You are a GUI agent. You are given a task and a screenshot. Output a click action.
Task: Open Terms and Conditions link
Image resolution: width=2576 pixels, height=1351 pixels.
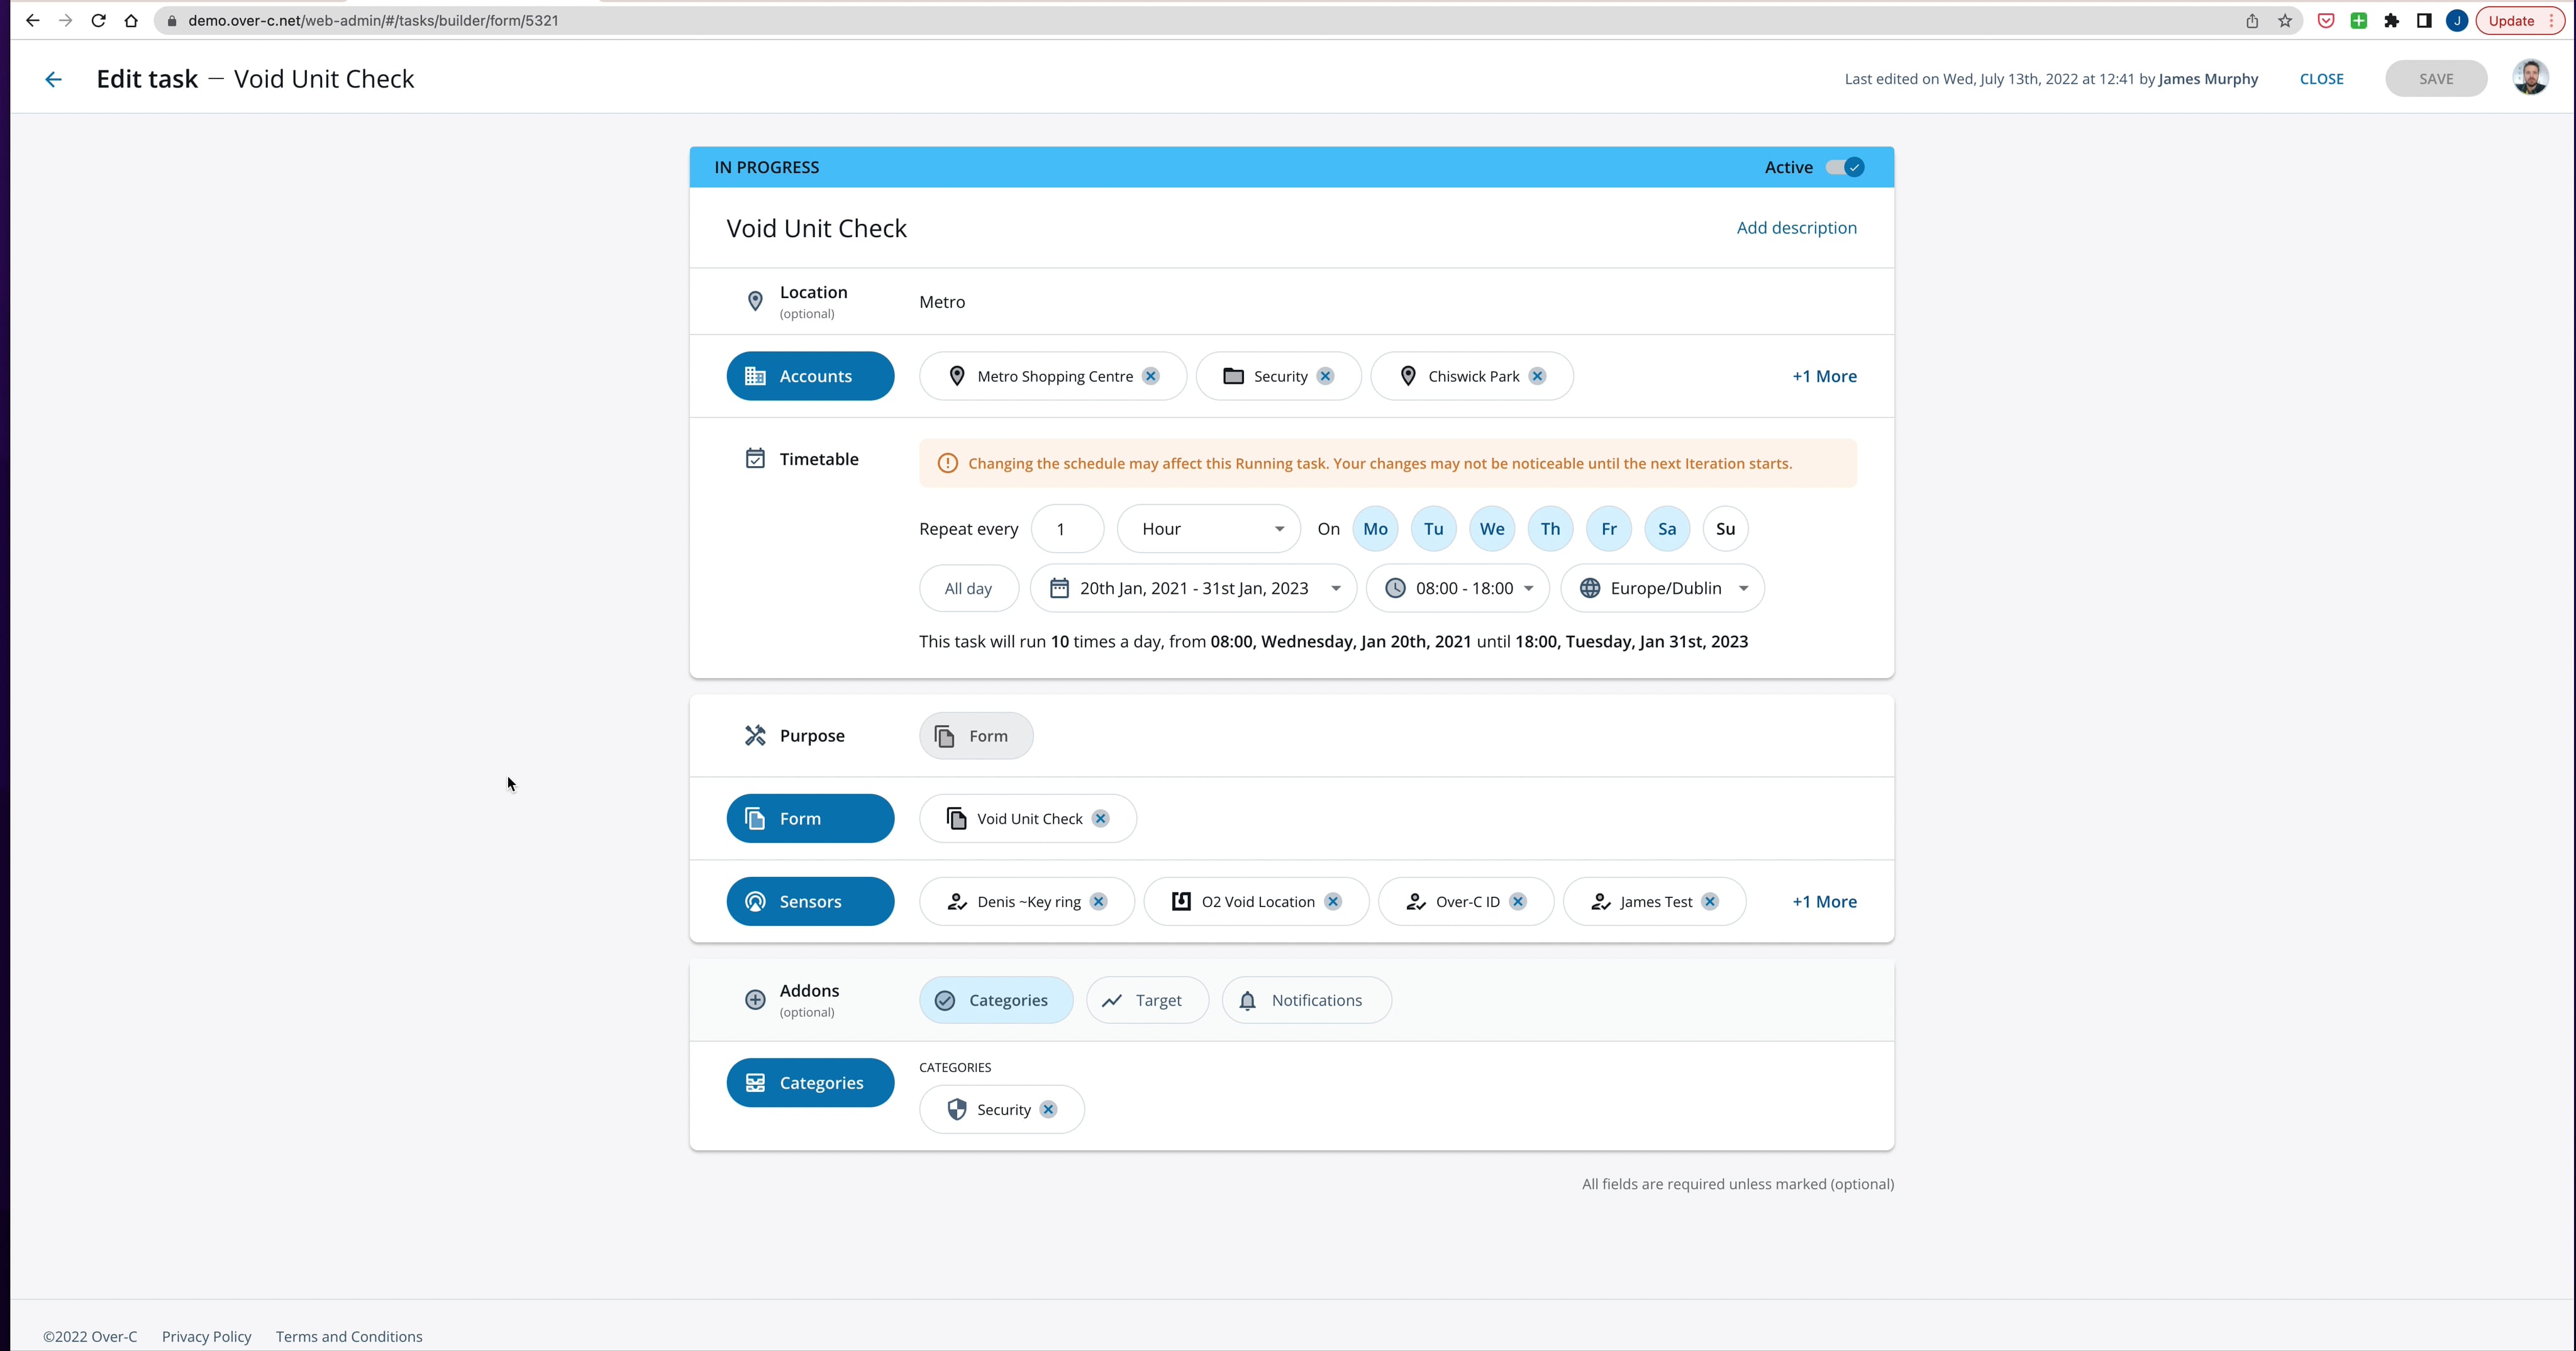349,1336
